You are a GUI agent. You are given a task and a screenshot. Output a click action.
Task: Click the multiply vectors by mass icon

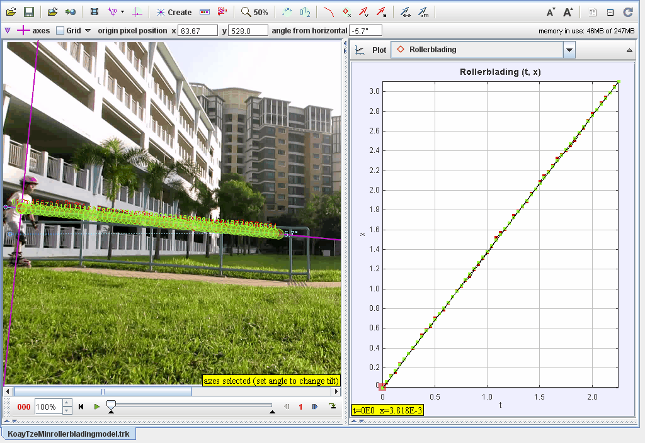pos(423,13)
